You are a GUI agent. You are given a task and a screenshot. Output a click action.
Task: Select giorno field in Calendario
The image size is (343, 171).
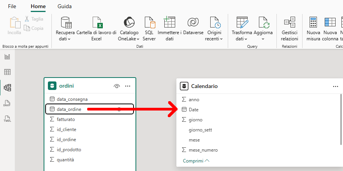coord(258,120)
